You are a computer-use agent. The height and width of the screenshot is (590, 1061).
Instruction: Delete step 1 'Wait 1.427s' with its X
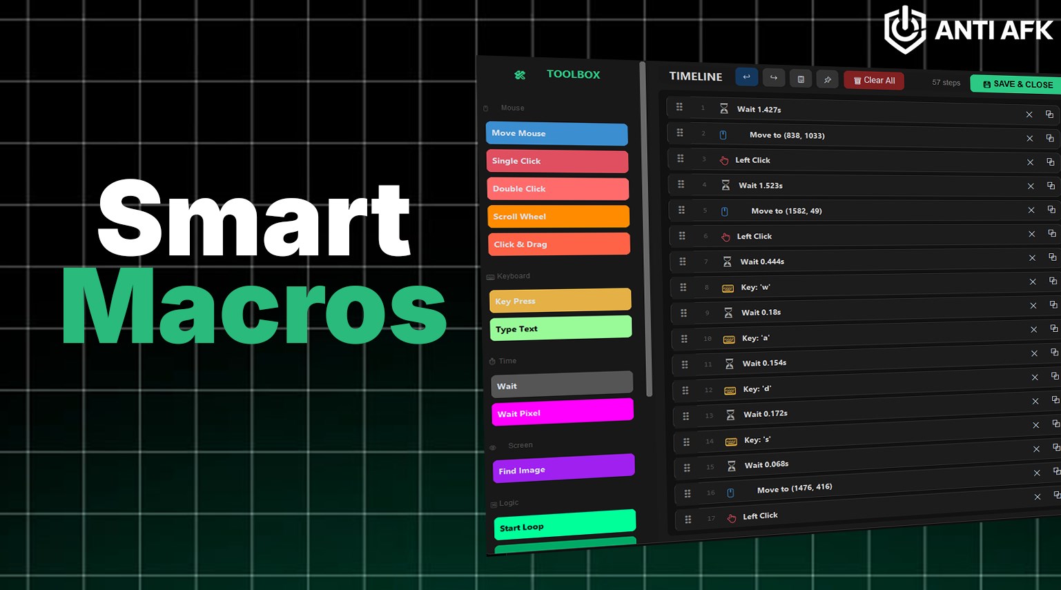(1029, 115)
